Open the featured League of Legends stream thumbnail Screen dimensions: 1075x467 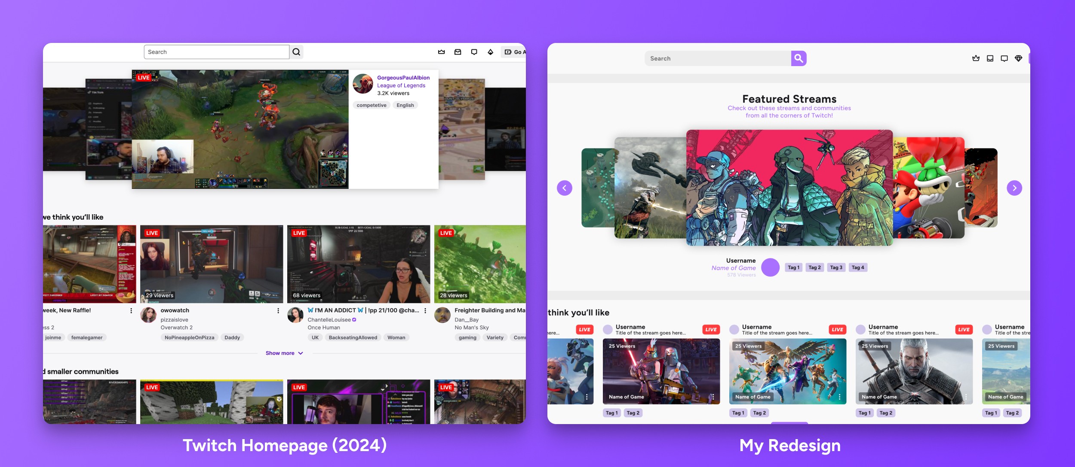tap(240, 129)
